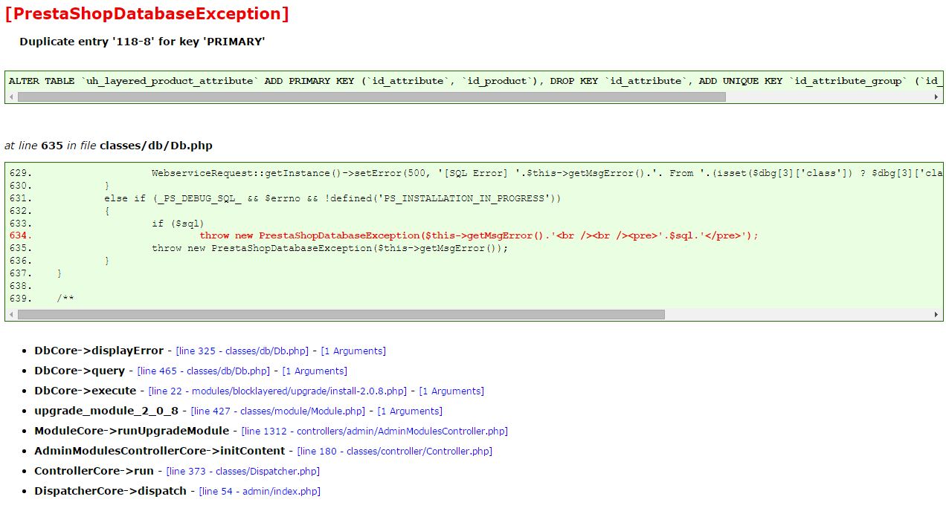Click the '[PrestaShopDatabaseException]' heading
Screen dimensions: 946x508
pos(147,14)
